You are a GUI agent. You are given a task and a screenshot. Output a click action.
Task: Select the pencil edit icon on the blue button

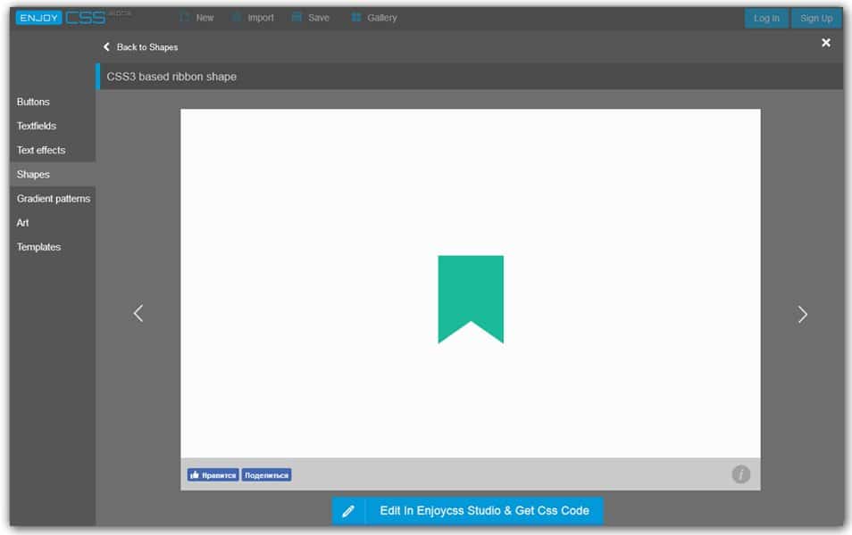348,510
